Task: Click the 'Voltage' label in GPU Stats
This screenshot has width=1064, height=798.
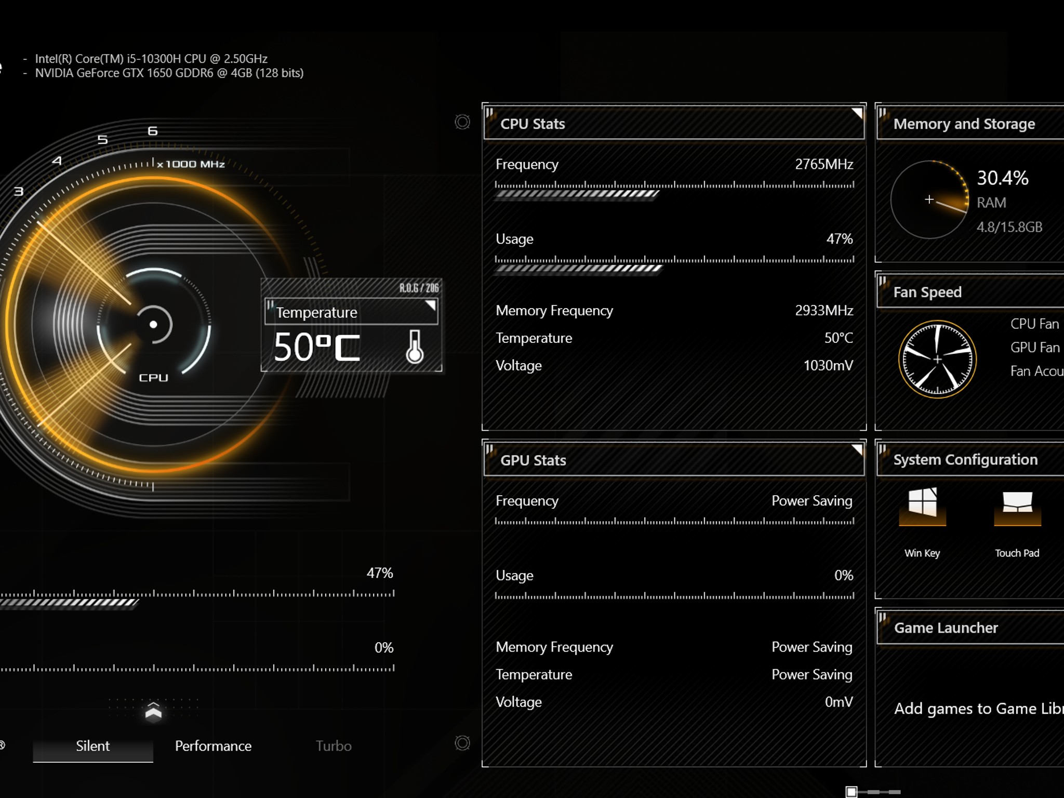Action: (x=518, y=702)
